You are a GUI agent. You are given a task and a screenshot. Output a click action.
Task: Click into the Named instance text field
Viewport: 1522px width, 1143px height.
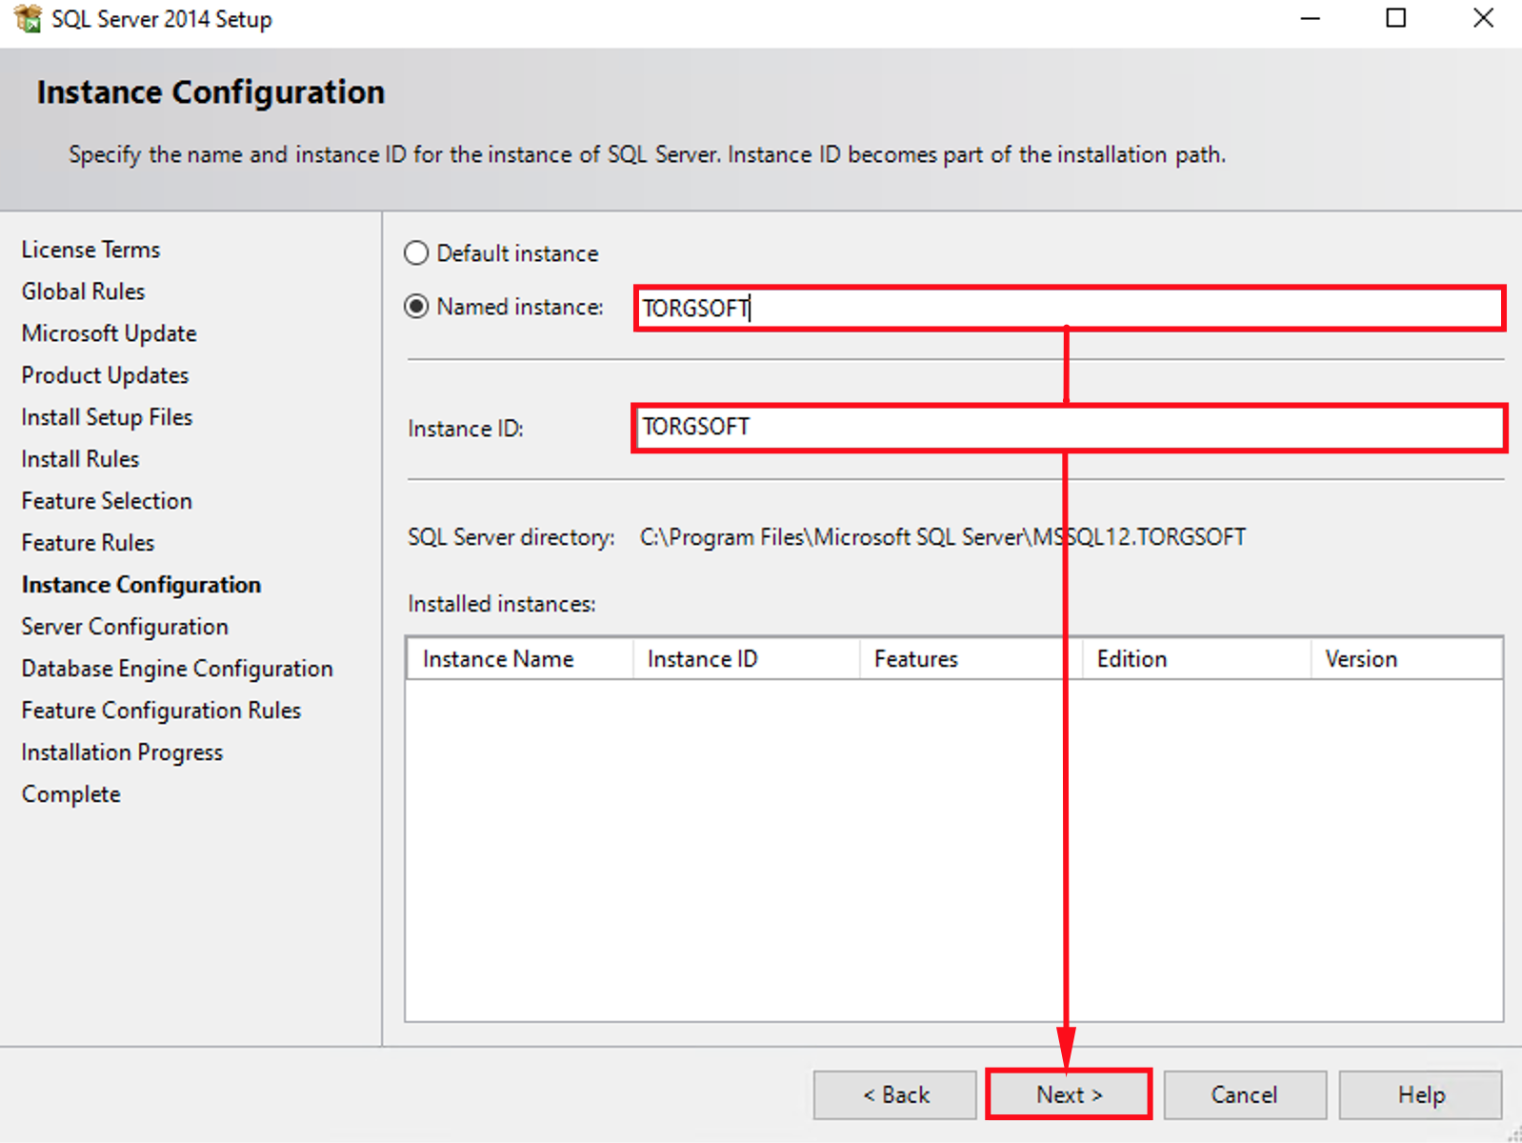pos(1069,309)
